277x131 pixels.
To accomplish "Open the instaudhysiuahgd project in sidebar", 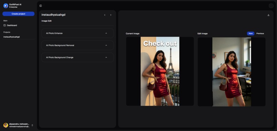I will point(11,37).
